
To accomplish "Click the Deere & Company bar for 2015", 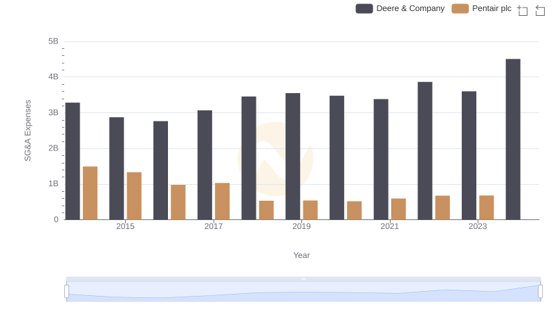I will click(x=116, y=168).
